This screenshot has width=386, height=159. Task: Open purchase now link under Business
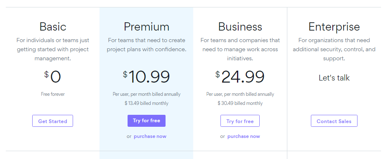click(x=244, y=136)
